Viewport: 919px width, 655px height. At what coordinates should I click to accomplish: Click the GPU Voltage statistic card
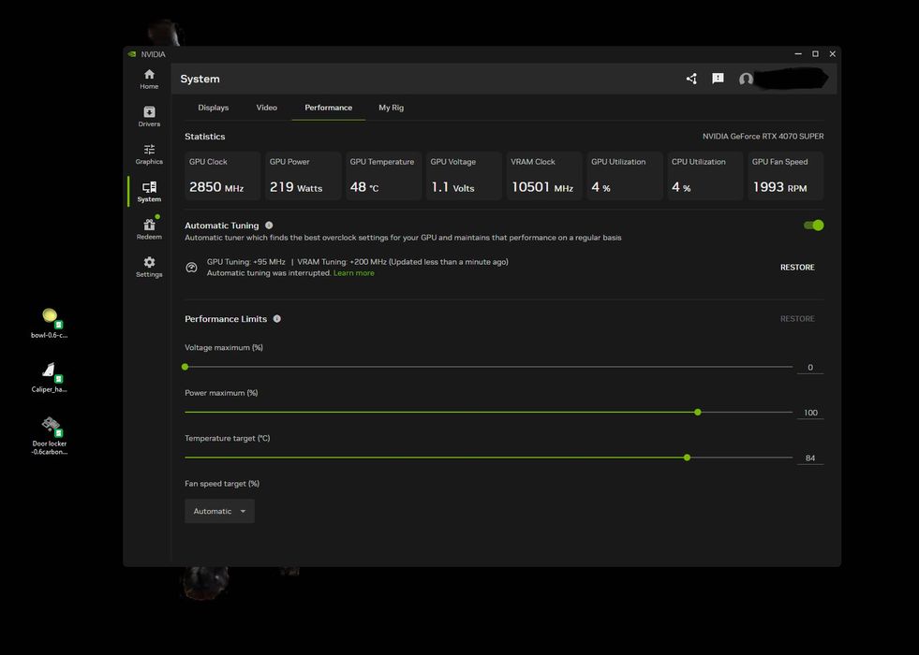tap(464, 176)
